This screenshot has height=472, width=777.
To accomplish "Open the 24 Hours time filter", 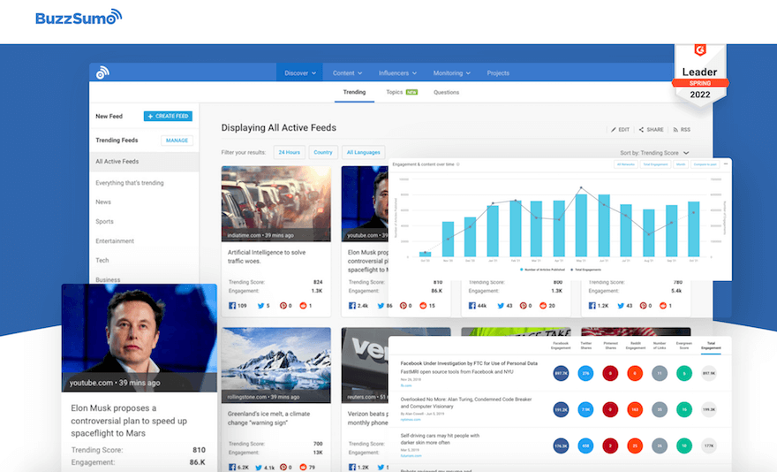I will coord(290,152).
